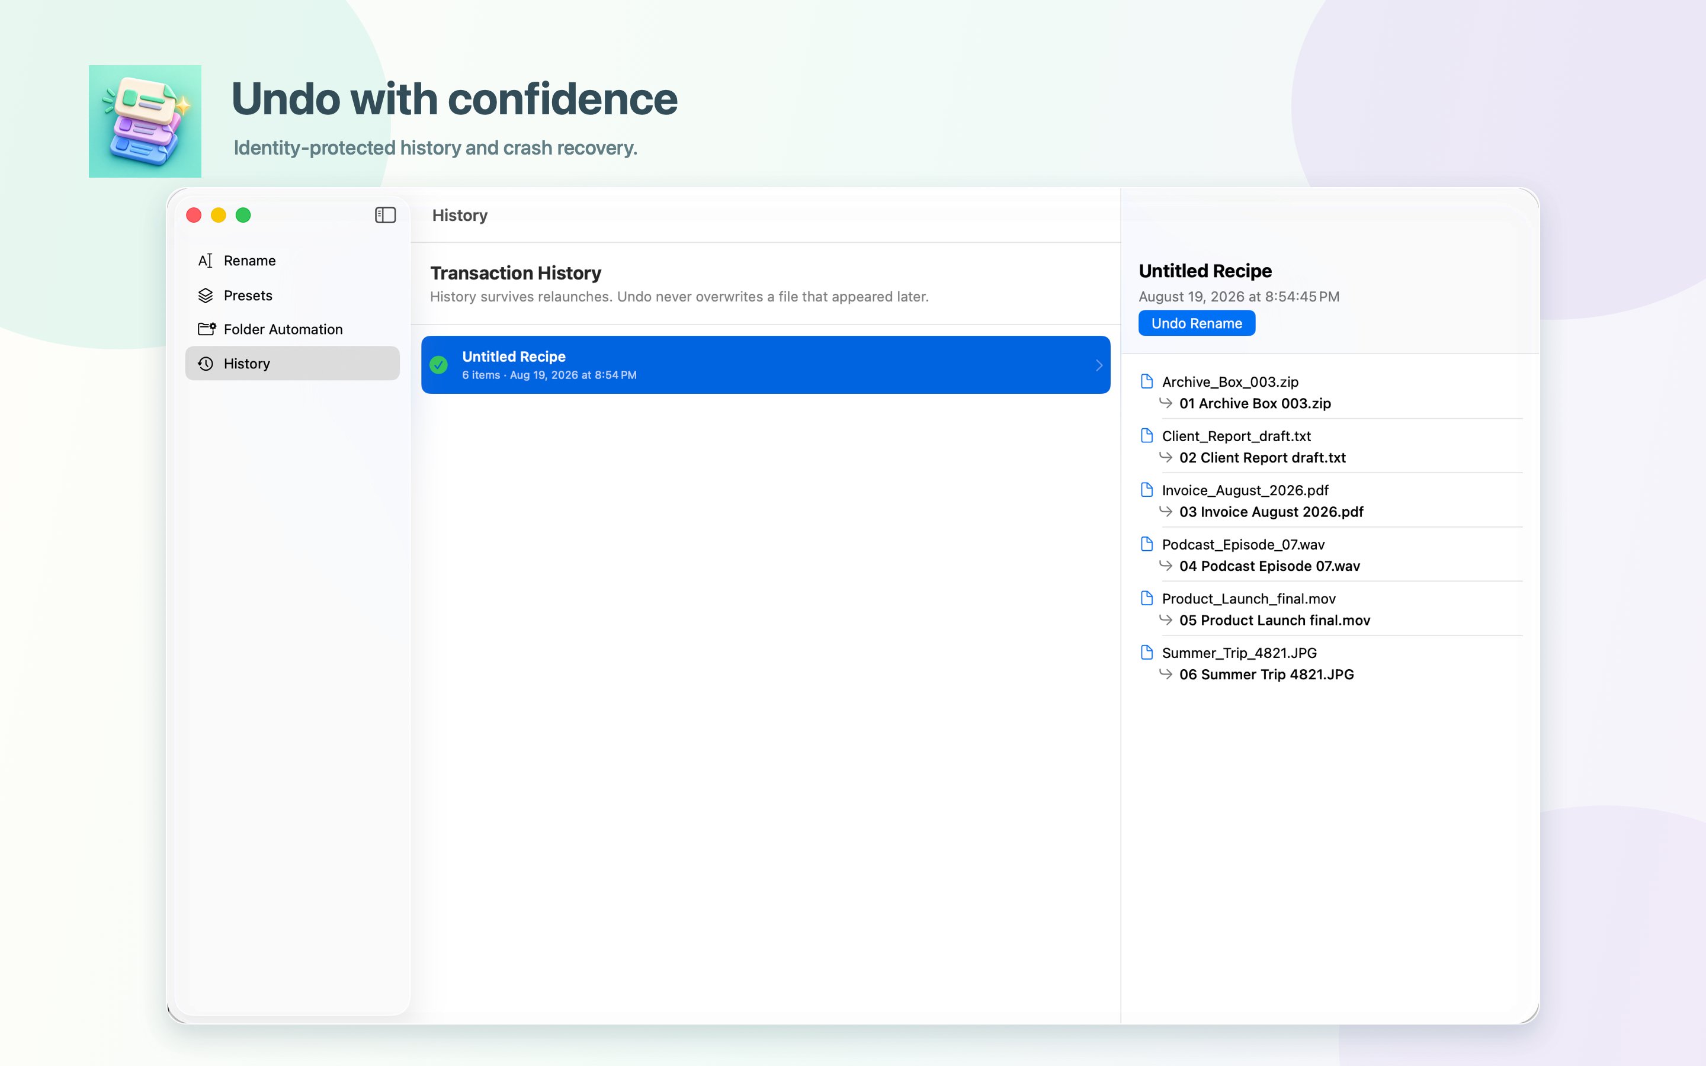Click the 'Identity-protected history and crash recovery' tagline
The width and height of the screenshot is (1706, 1066).
coord(435,148)
